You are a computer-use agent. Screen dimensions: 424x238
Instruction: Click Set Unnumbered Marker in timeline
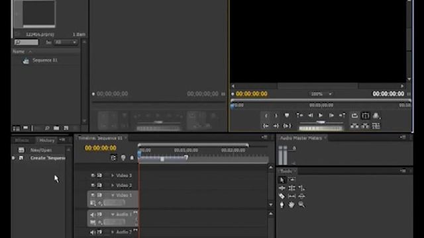[x=132, y=158]
